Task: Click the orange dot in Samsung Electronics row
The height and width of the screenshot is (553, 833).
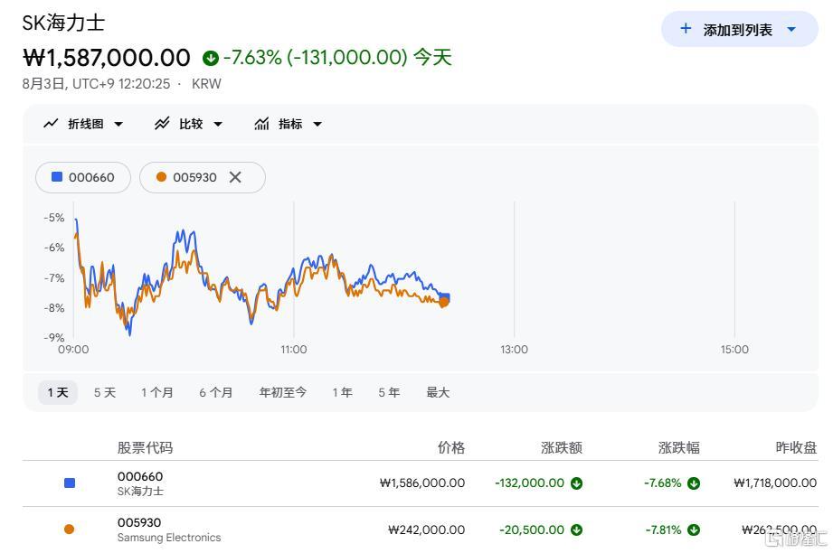Action: pos(69,530)
